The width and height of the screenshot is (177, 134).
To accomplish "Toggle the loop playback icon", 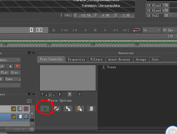I will click(x=137, y=30).
